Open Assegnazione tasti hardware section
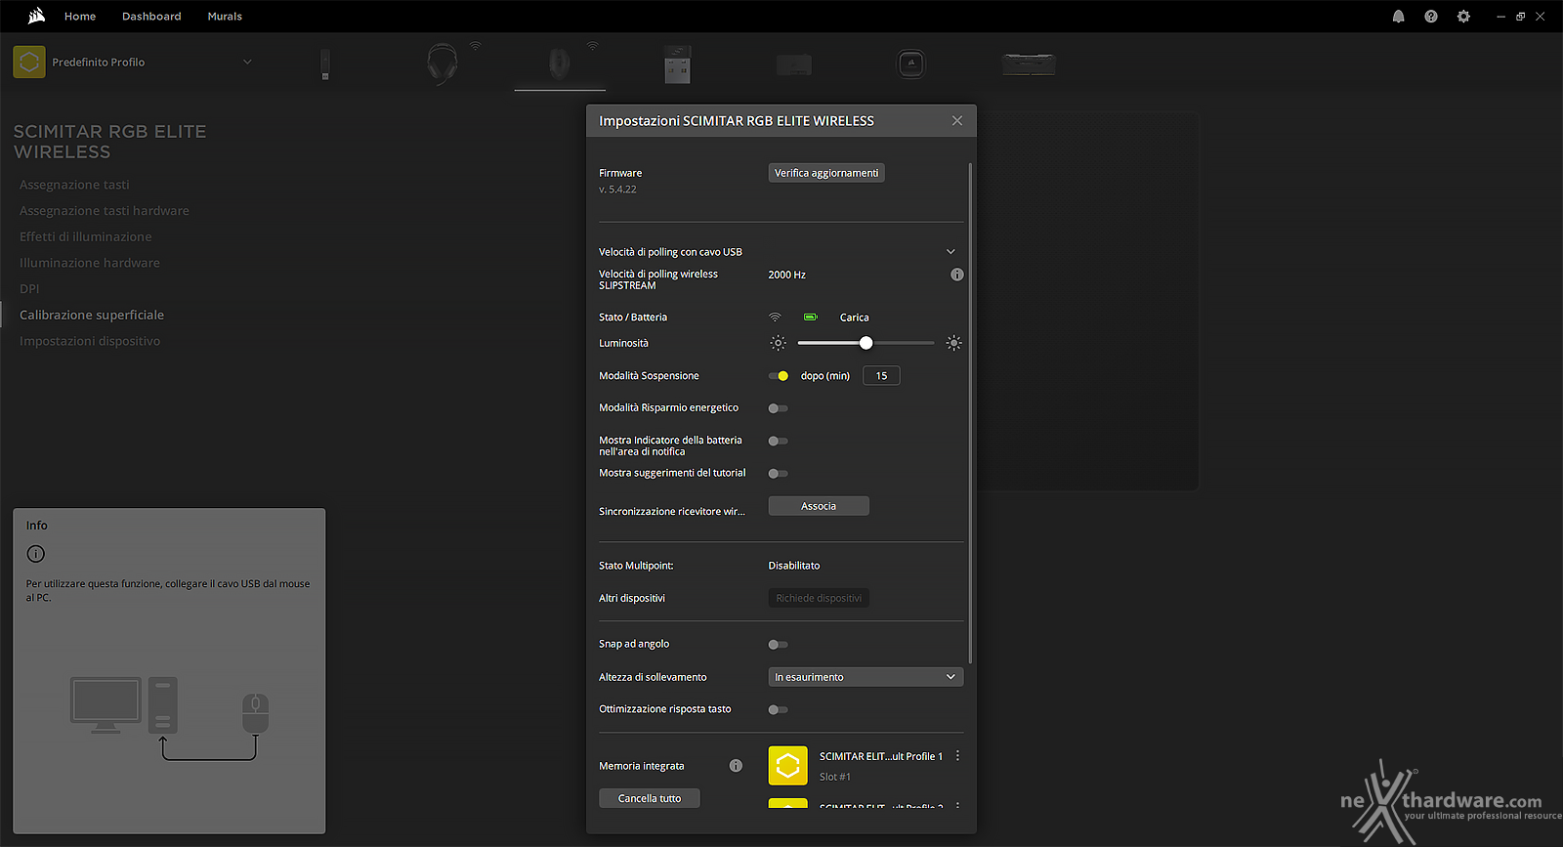1563x847 pixels. pyautogui.click(x=105, y=211)
